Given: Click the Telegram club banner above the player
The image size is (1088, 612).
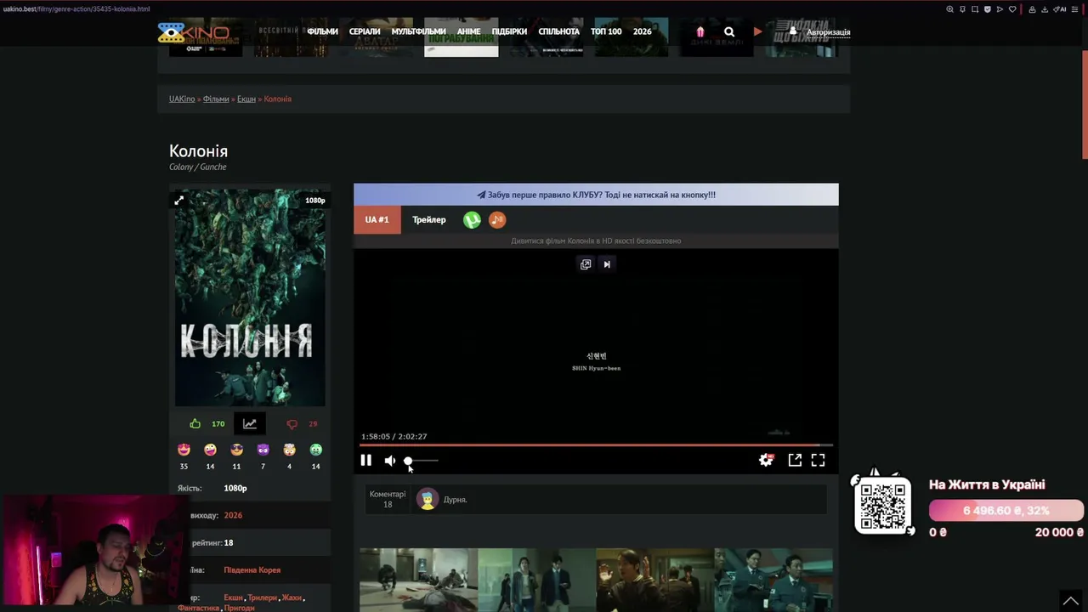Looking at the screenshot, I should pos(596,195).
